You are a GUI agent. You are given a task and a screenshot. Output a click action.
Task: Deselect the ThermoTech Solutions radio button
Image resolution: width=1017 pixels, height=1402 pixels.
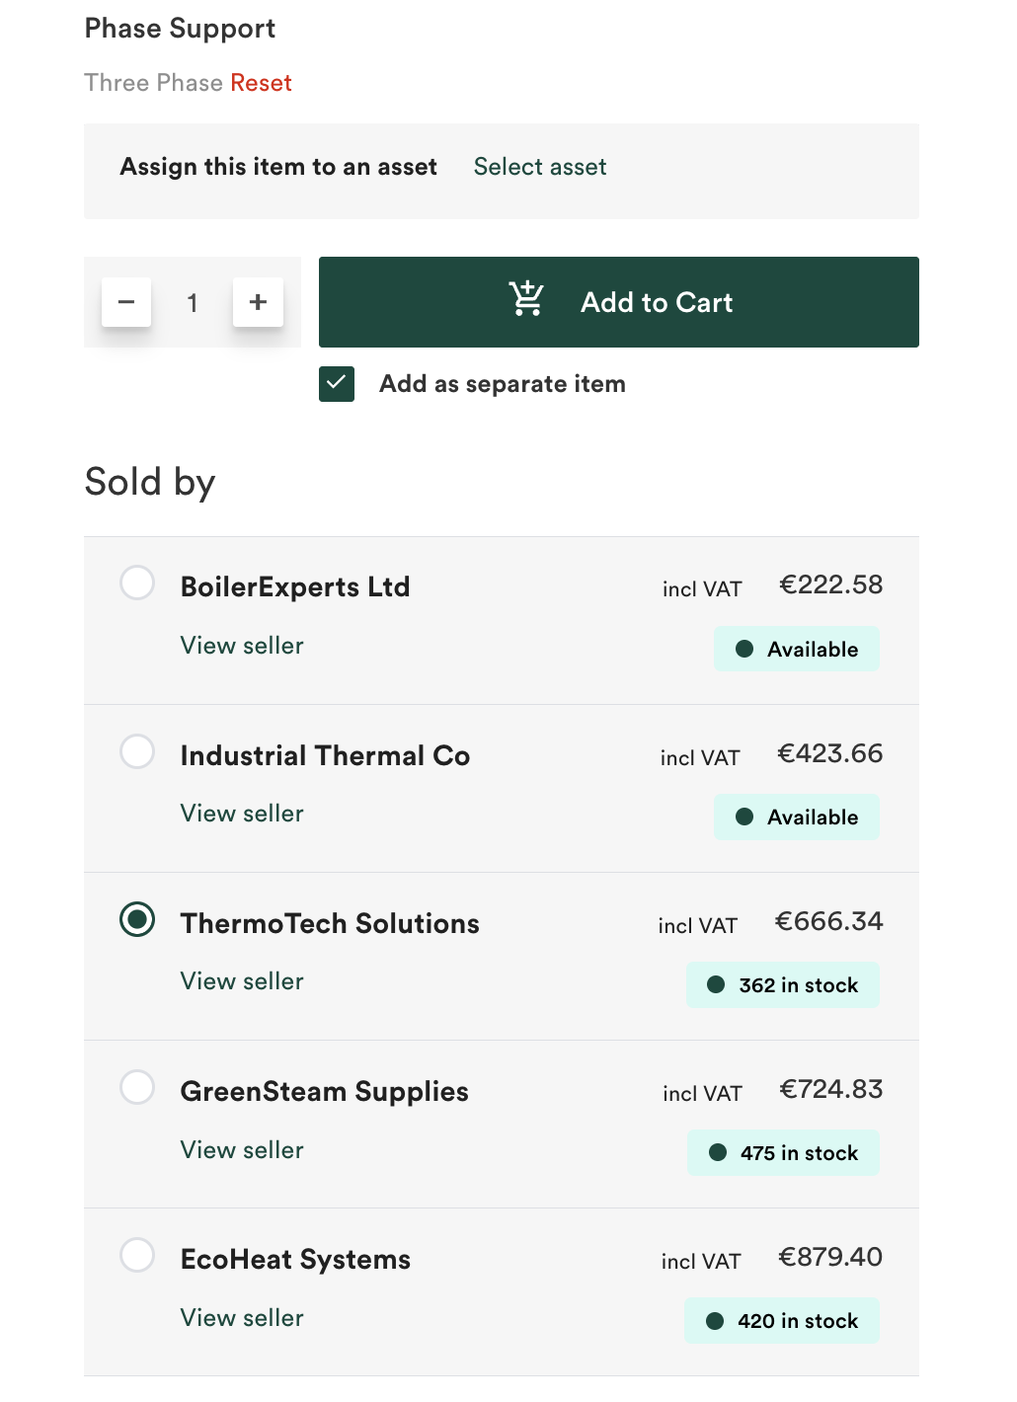[x=137, y=919]
